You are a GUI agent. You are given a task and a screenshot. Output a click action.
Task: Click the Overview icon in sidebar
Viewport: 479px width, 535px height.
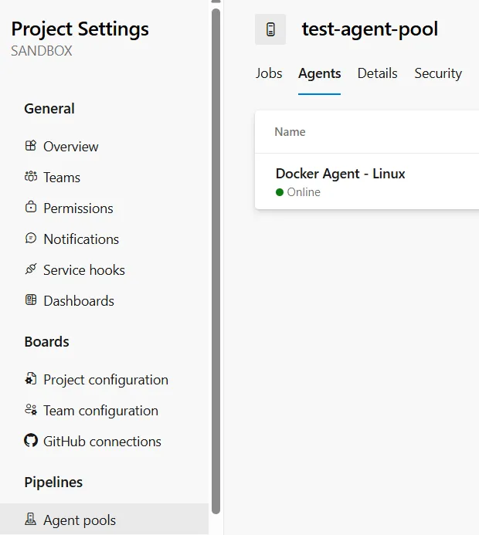point(31,146)
